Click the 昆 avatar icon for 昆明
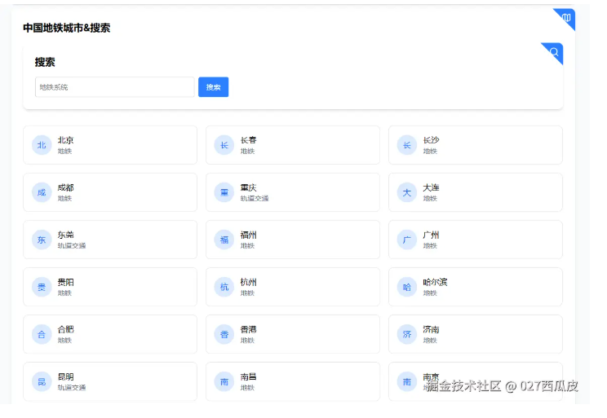Screen dimensions: 607x418 pyautogui.click(x=42, y=381)
